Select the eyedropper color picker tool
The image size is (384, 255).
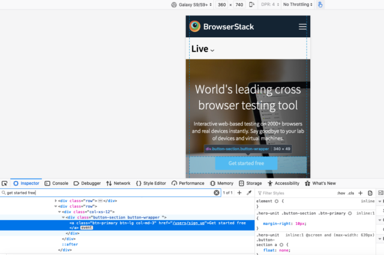coord(249,193)
